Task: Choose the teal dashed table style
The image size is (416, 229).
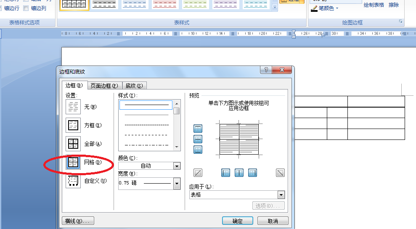Action: click(256, 4)
